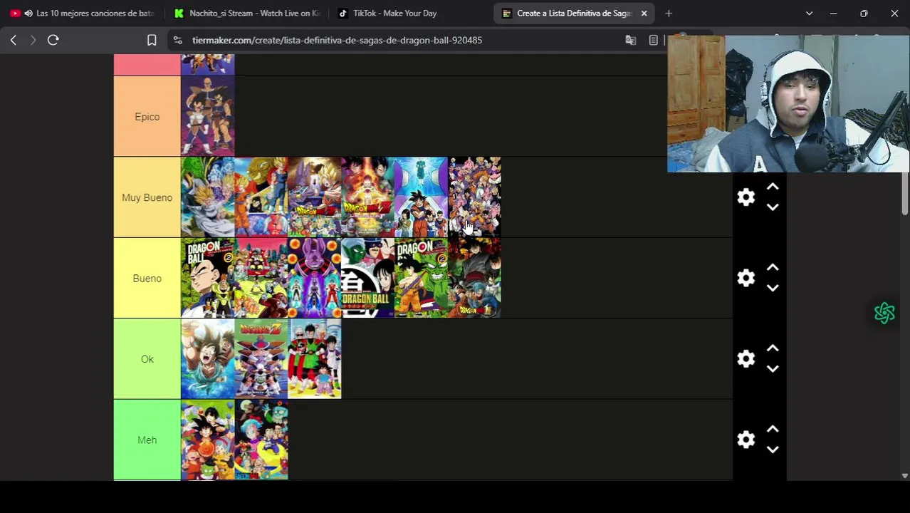Move the Bueno tier down

(773, 288)
